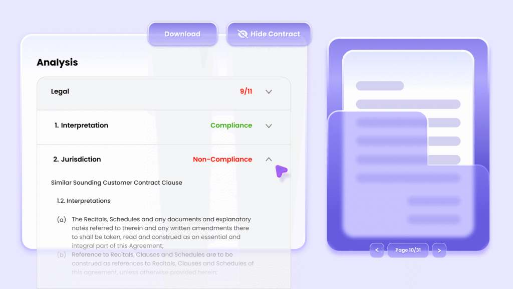Click the Analysis panel heading
Viewport: 513px width, 289px height.
click(57, 62)
